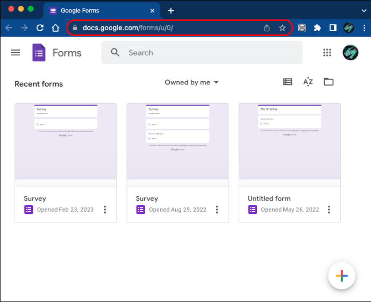Bookmark this page with star icon
The image size is (371, 302).
pos(282,28)
